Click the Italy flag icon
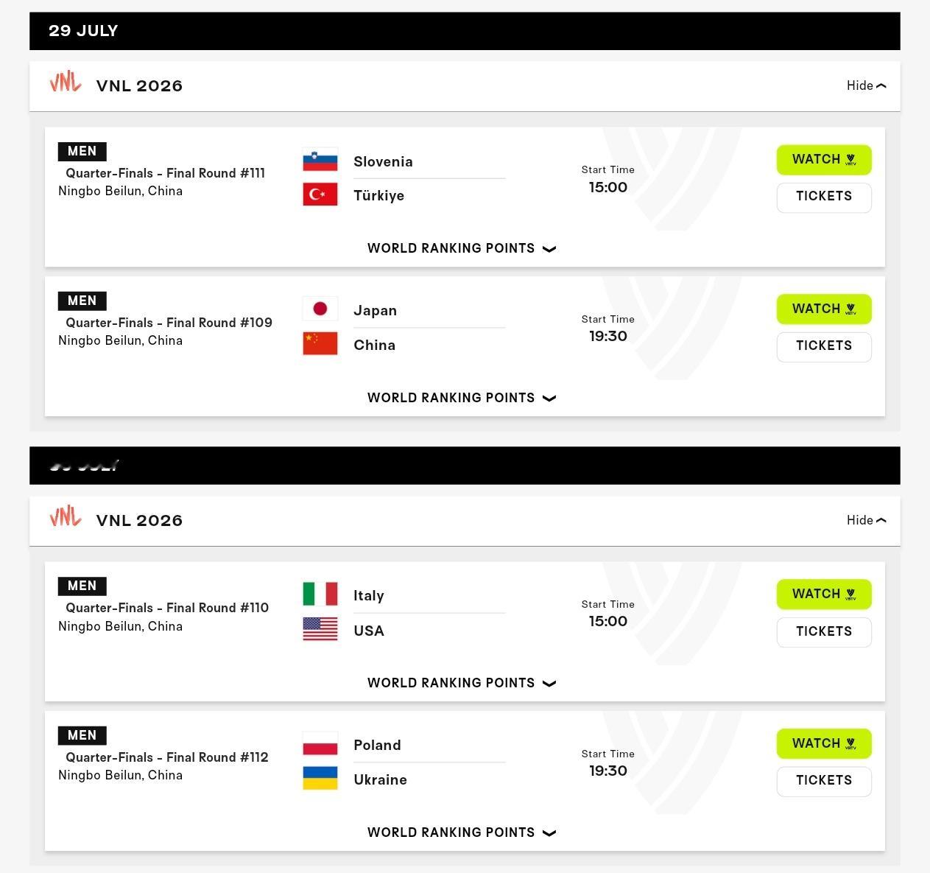 (x=320, y=594)
